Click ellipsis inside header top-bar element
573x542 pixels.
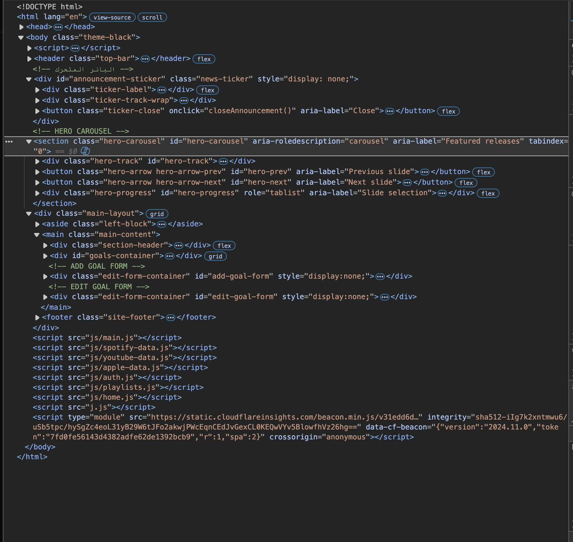point(145,59)
